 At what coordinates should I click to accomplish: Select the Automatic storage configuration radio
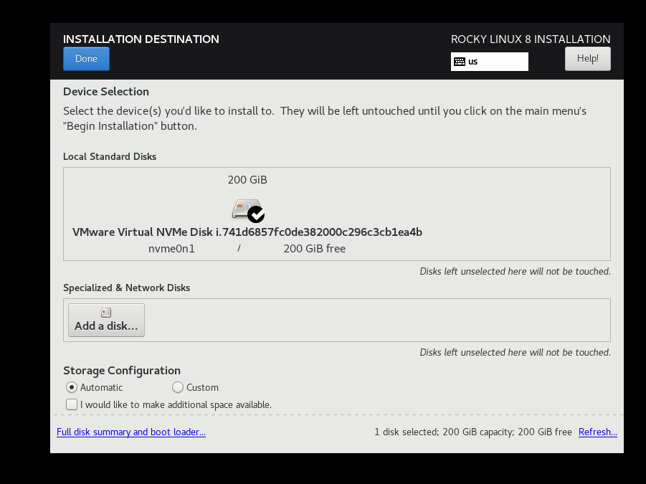coord(72,387)
